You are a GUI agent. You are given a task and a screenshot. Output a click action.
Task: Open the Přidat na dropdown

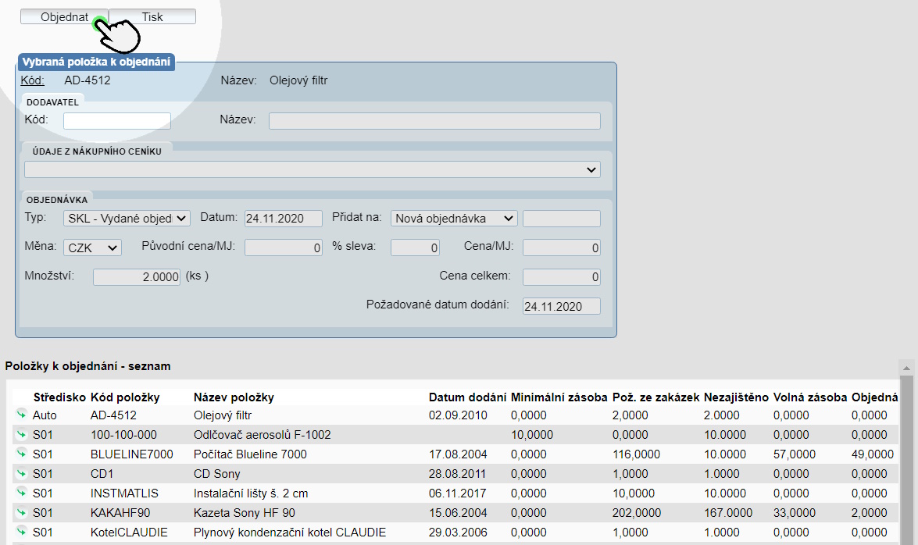(x=454, y=219)
